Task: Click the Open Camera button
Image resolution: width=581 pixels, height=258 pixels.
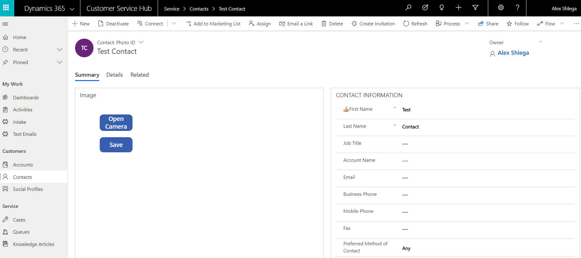Action: 116,123
